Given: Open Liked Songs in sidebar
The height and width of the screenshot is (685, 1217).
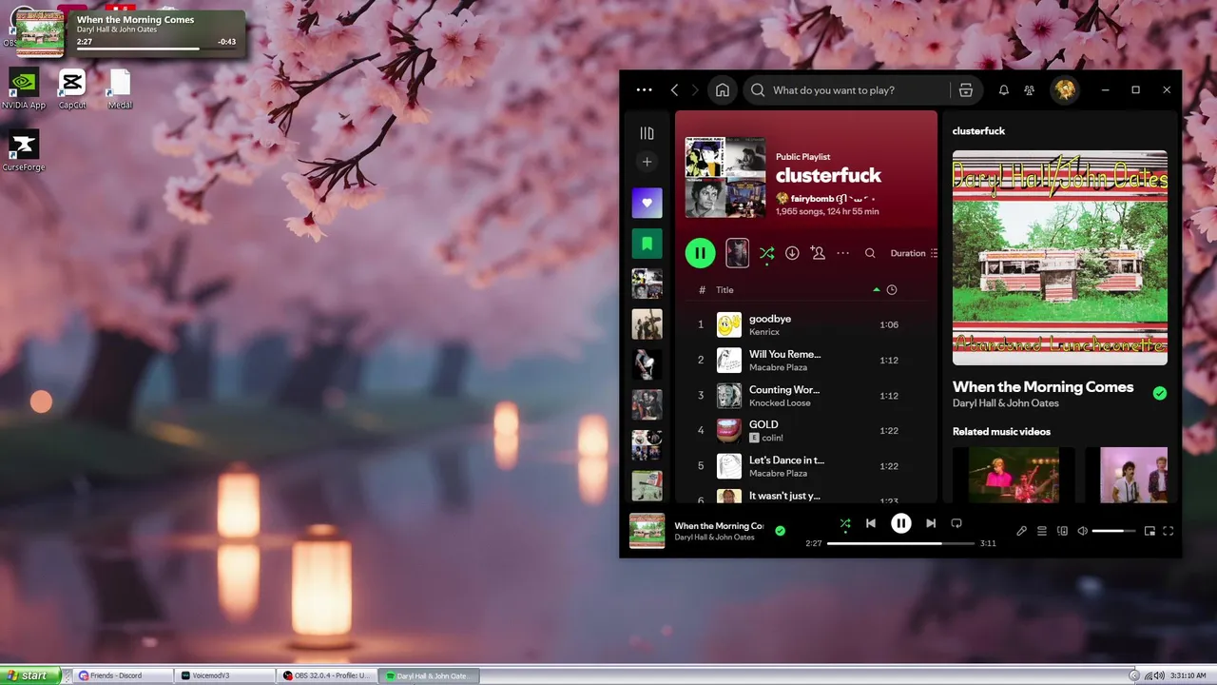Looking at the screenshot, I should [647, 203].
